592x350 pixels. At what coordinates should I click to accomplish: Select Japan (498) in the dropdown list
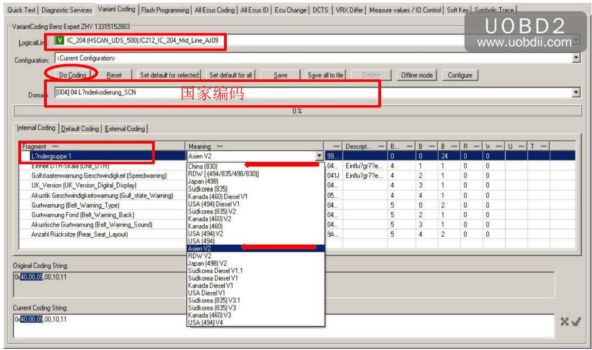pos(255,181)
